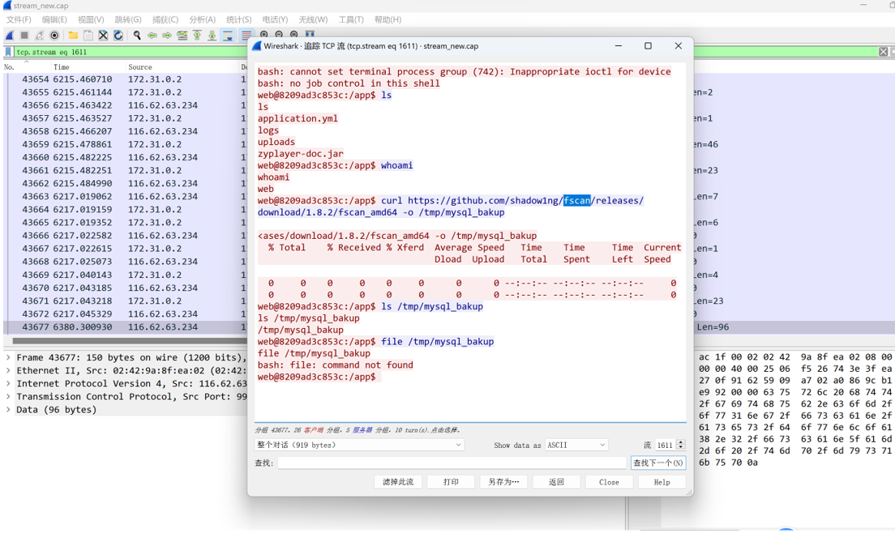Click the 另存为 button
This screenshot has width=895, height=533.
(503, 482)
